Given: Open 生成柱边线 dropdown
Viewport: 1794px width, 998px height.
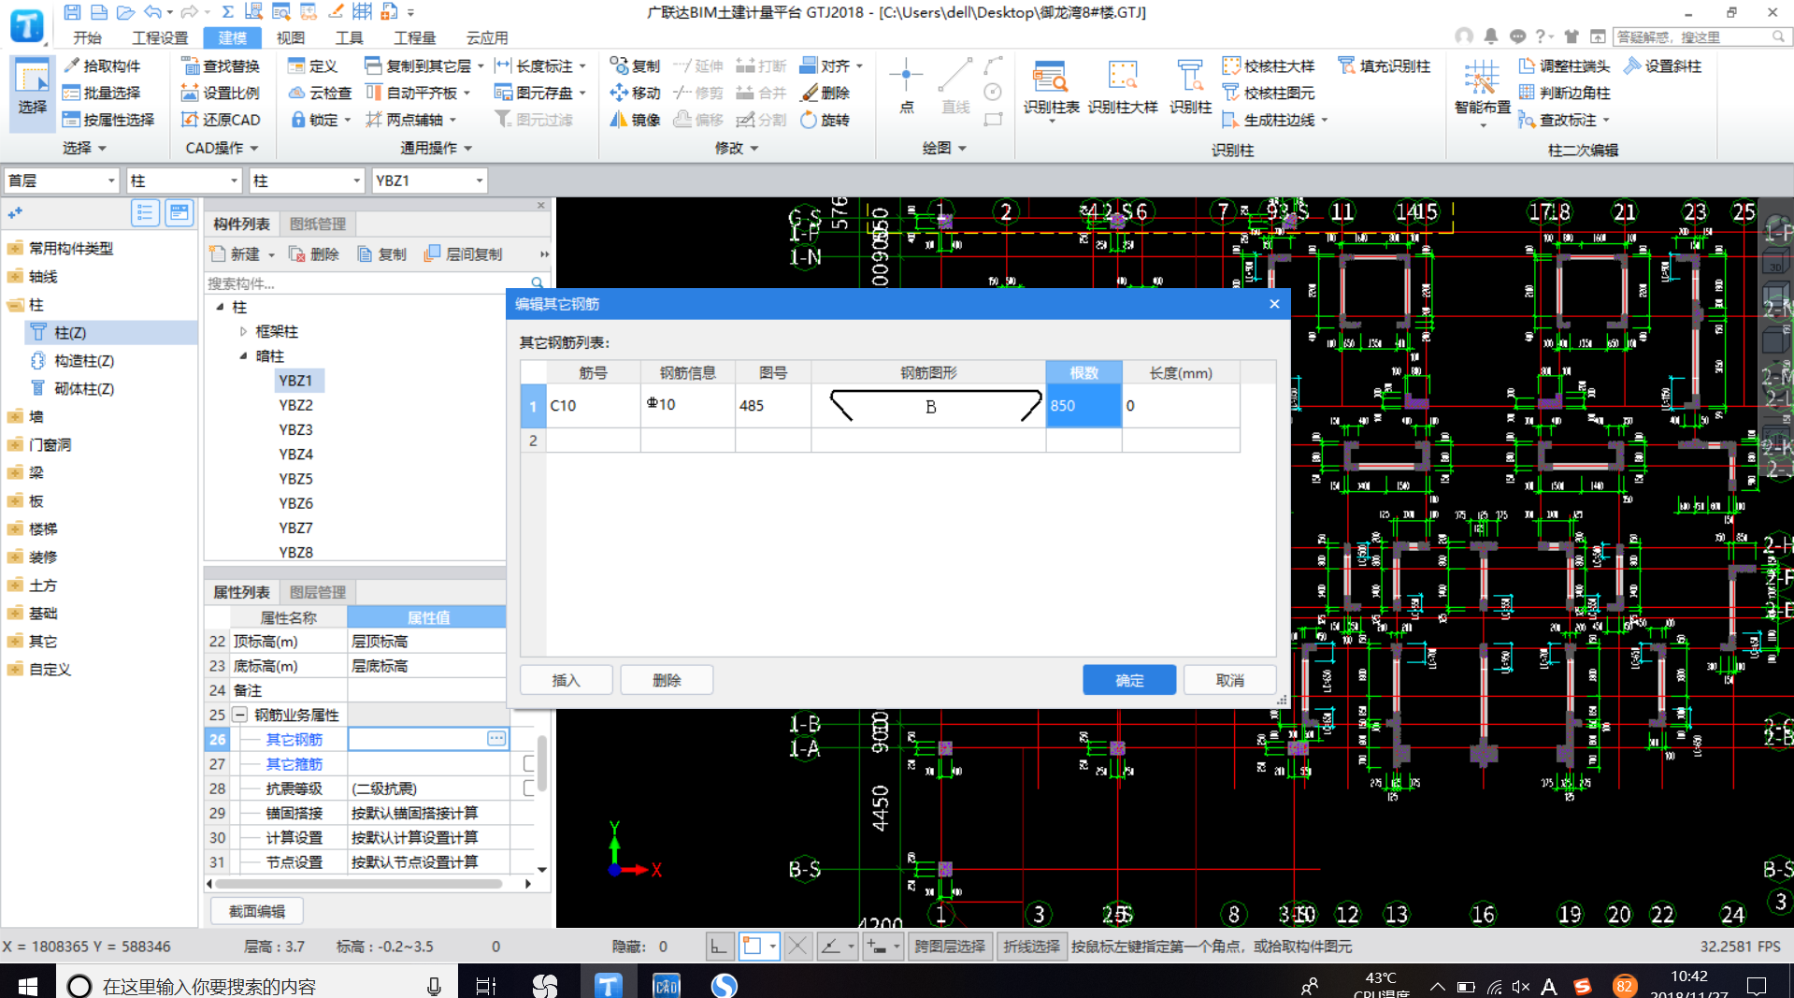Looking at the screenshot, I should click(x=1325, y=120).
